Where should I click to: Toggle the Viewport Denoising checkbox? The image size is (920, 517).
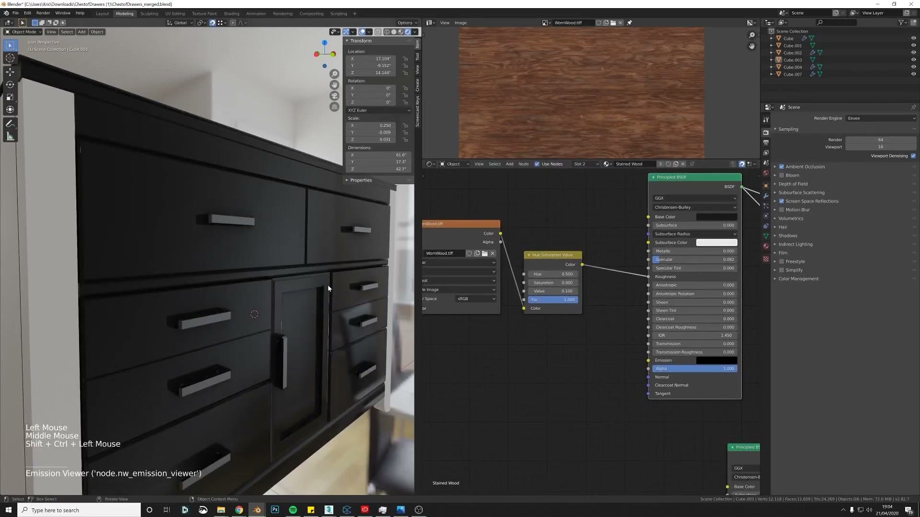click(913, 156)
